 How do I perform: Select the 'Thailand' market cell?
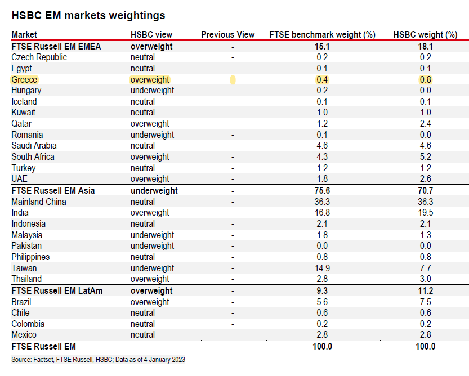(26, 279)
